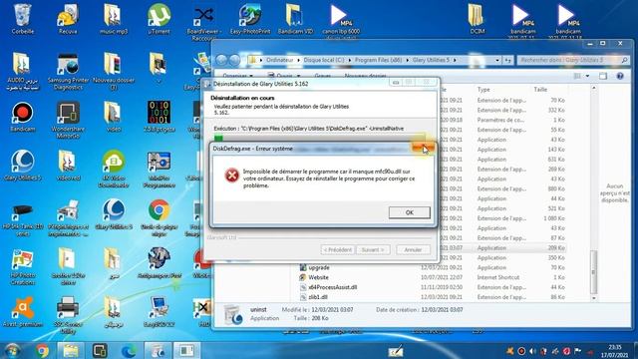Launch Avast premium desktop shortcut
This screenshot has width=638, height=359.
click(22, 312)
